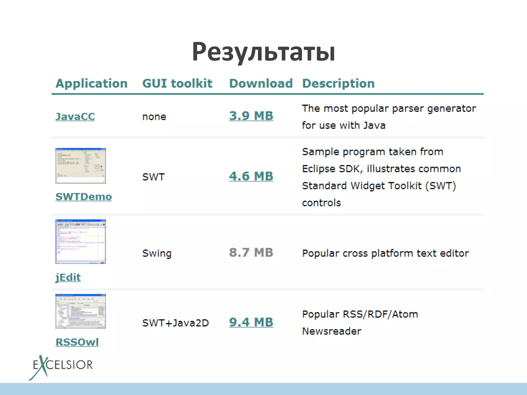Click 'Popular cross platform text editor' description
The height and width of the screenshot is (395, 527).
pyautogui.click(x=385, y=253)
